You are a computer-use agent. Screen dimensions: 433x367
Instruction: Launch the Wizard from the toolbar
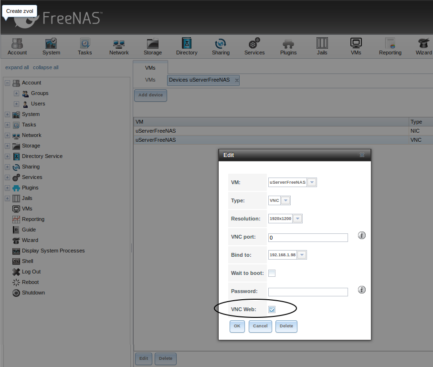(423, 47)
